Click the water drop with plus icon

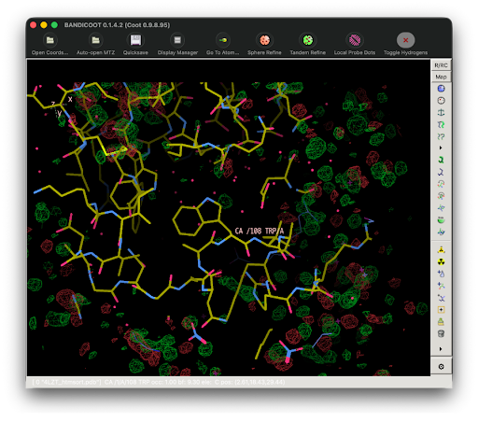point(441,274)
